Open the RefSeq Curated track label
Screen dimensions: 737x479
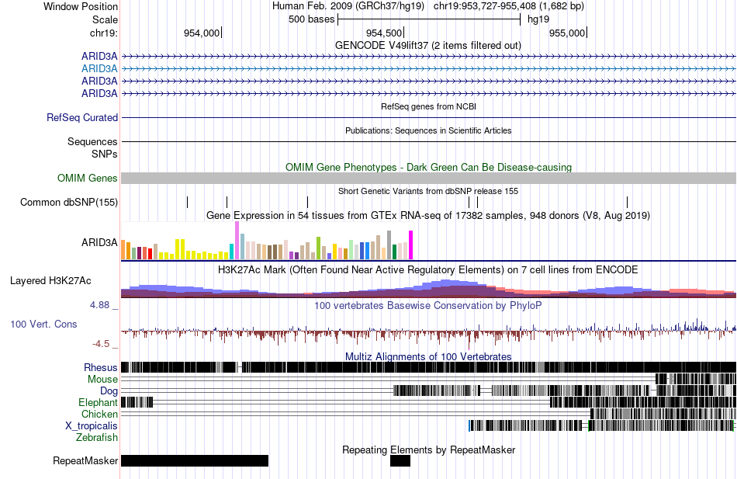point(82,118)
